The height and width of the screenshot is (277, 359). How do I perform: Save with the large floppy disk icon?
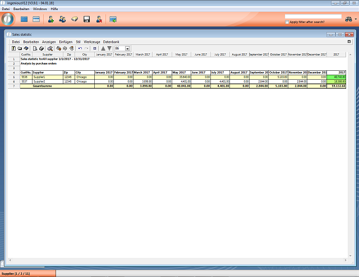pos(86,19)
